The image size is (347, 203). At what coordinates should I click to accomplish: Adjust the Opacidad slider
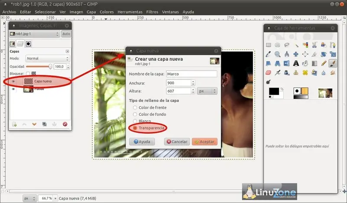[39, 66]
